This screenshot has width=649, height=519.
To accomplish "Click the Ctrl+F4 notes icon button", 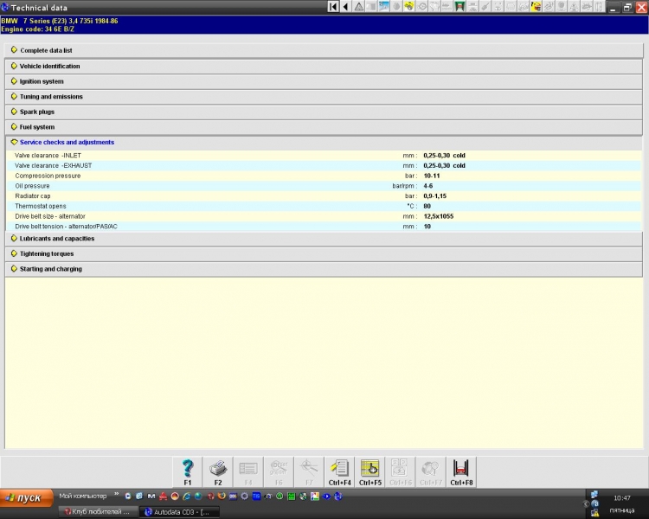I will (339, 472).
